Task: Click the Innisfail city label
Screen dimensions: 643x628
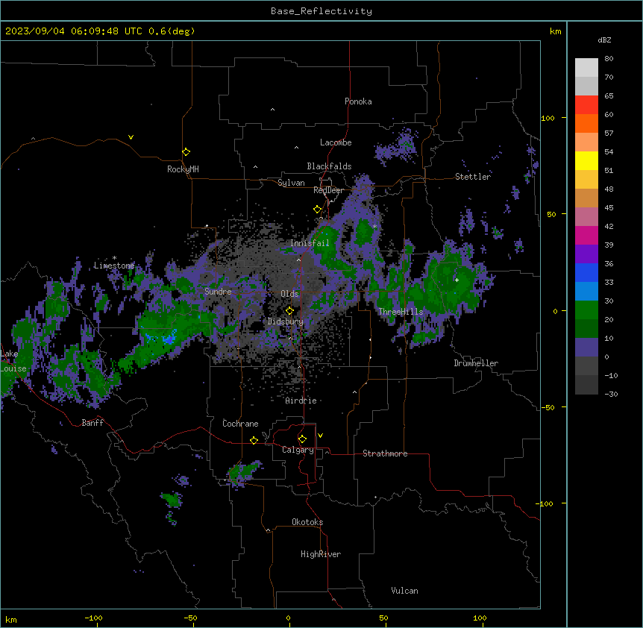Action: tap(310, 243)
